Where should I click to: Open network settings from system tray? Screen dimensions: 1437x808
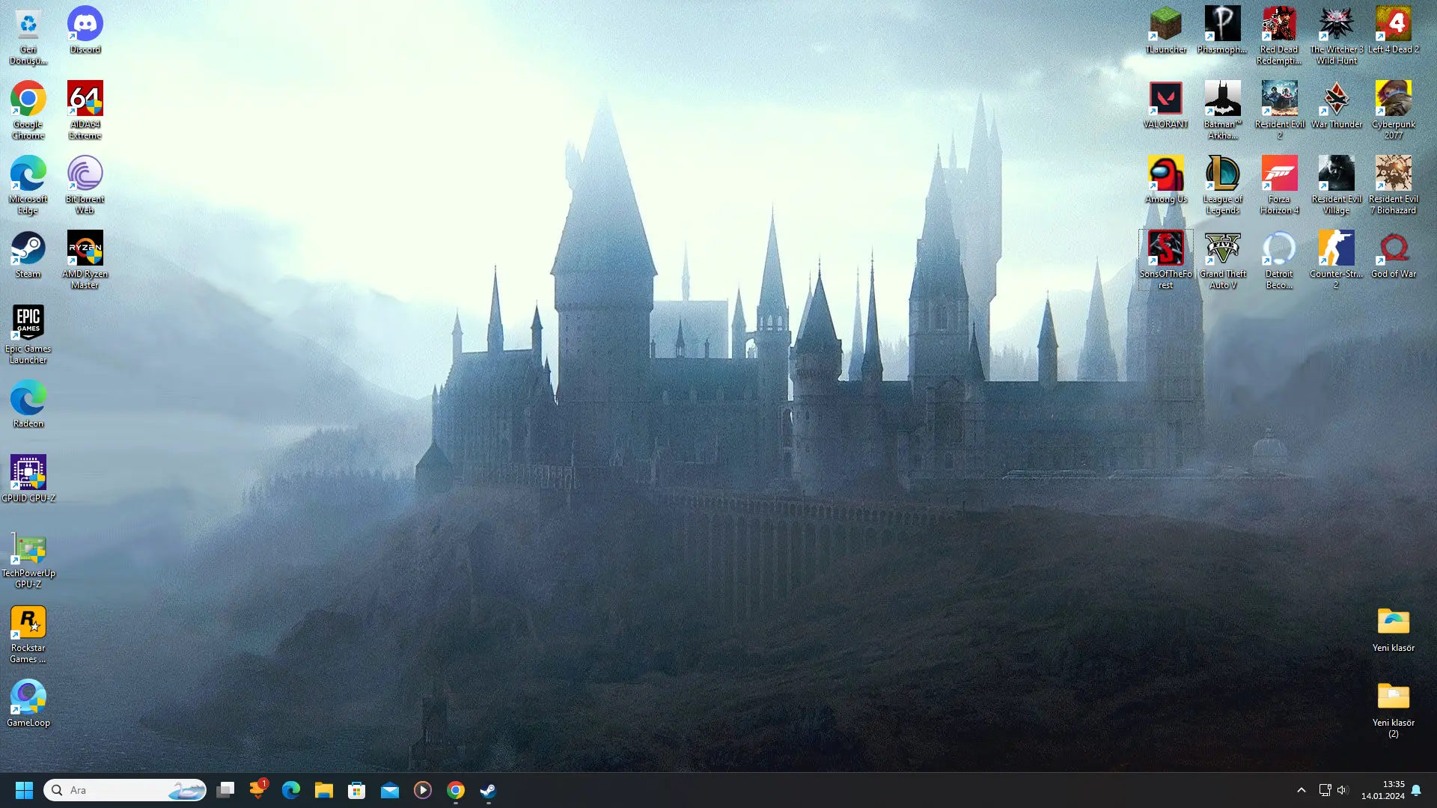tap(1324, 790)
